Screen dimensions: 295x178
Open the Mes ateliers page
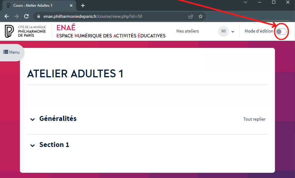point(187,31)
